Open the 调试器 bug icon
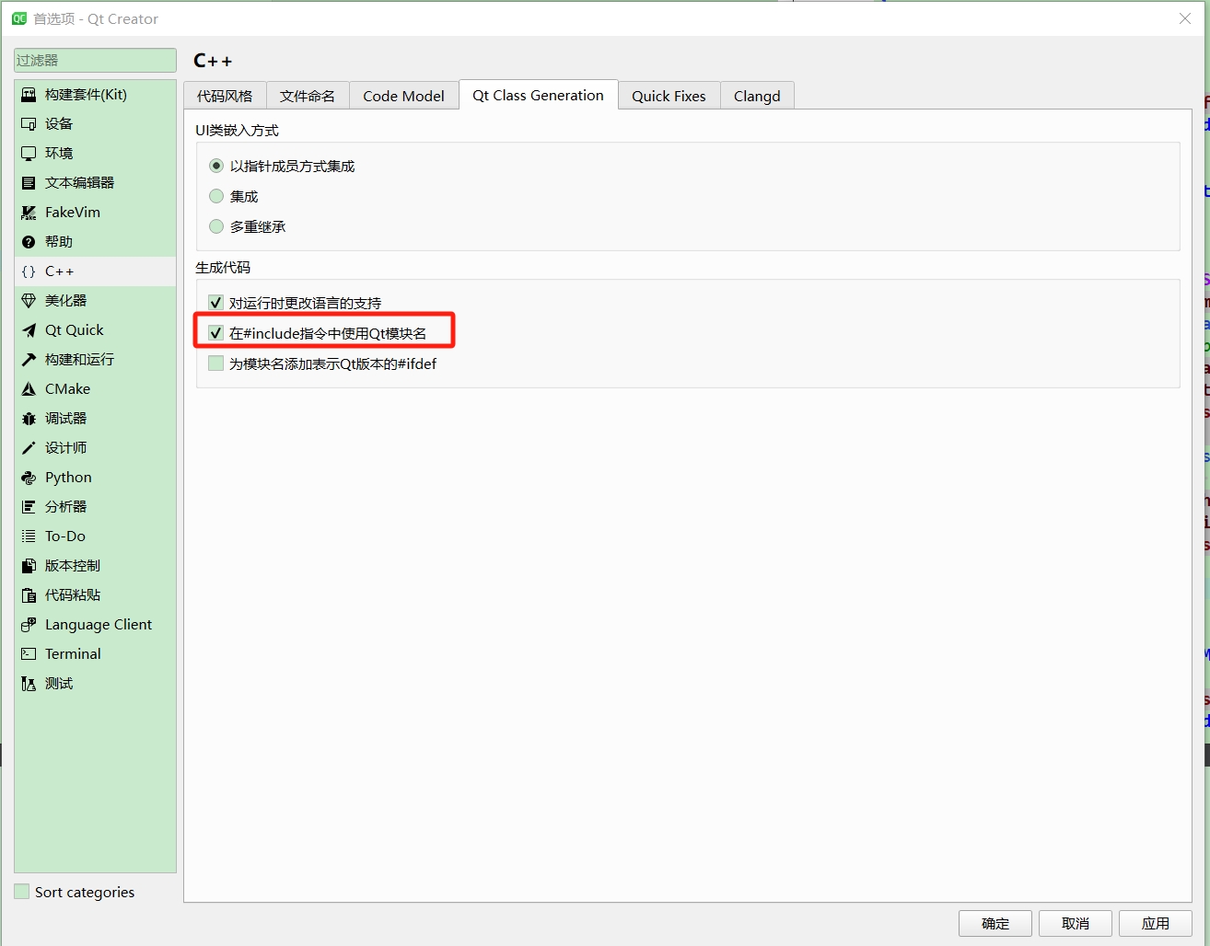Screen dimensions: 1210x946 pos(29,419)
